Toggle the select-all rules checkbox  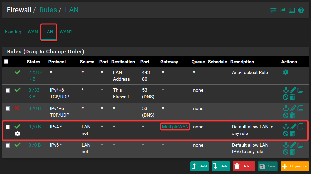click(x=6, y=62)
